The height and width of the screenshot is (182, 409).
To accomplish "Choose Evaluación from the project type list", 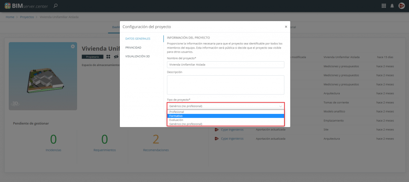I will (x=225, y=120).
